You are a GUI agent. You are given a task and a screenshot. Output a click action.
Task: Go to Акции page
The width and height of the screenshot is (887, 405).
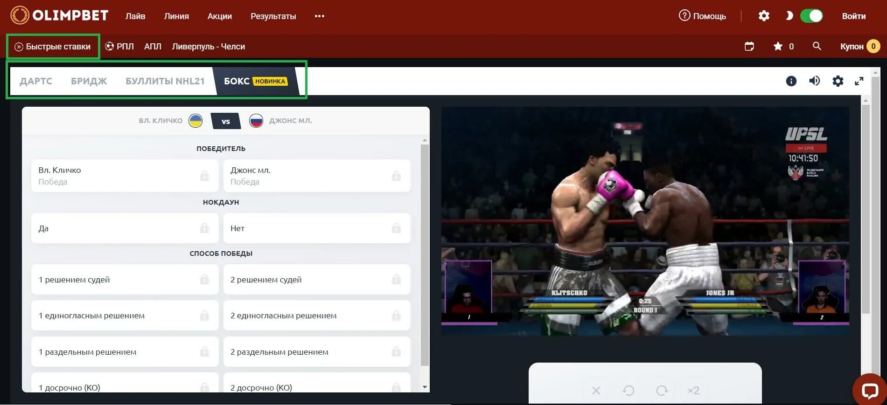220,16
